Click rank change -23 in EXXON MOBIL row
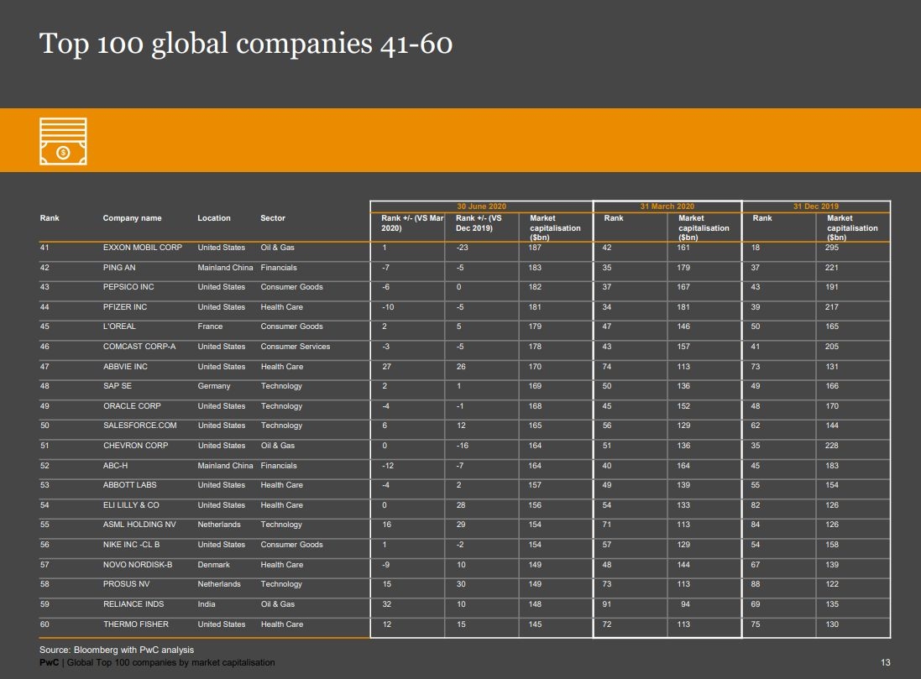This screenshot has height=679, width=921. click(x=463, y=248)
